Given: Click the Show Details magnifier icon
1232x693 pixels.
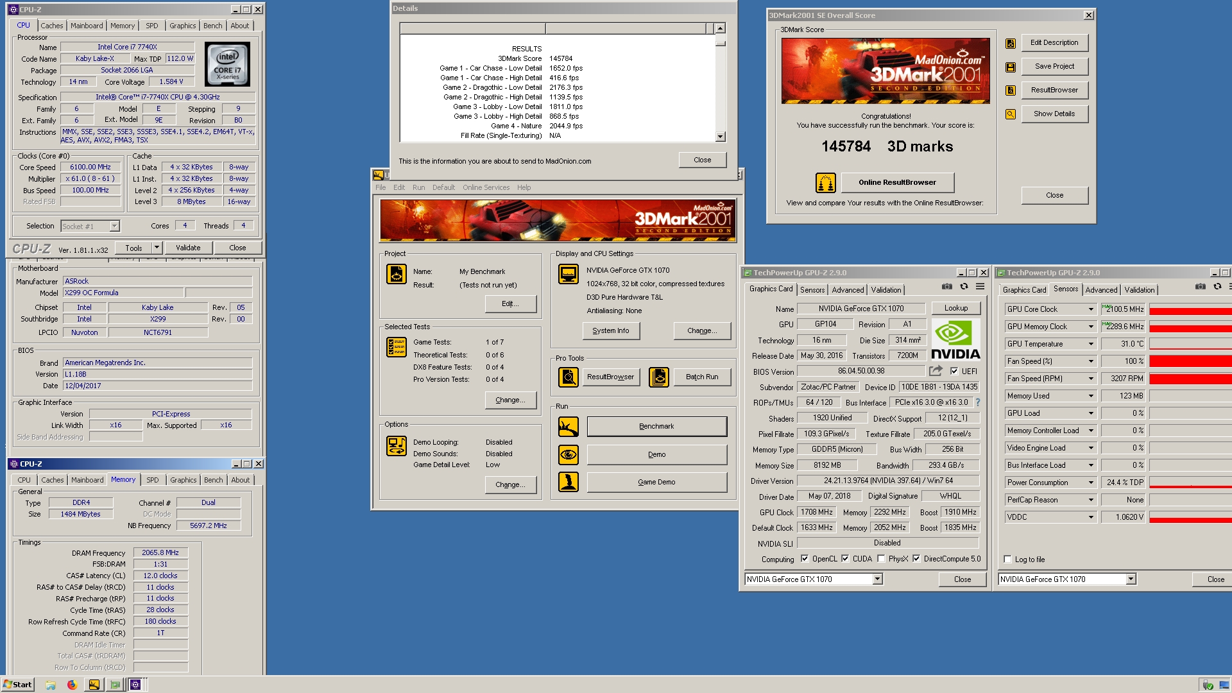Looking at the screenshot, I should pyautogui.click(x=1011, y=114).
